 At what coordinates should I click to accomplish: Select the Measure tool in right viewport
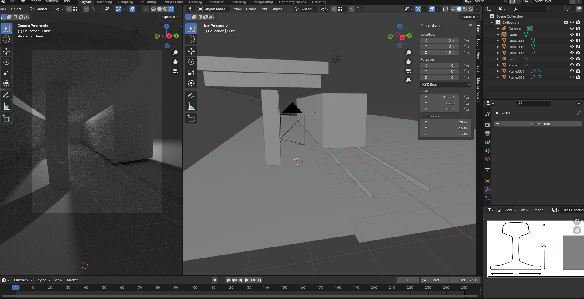click(191, 106)
